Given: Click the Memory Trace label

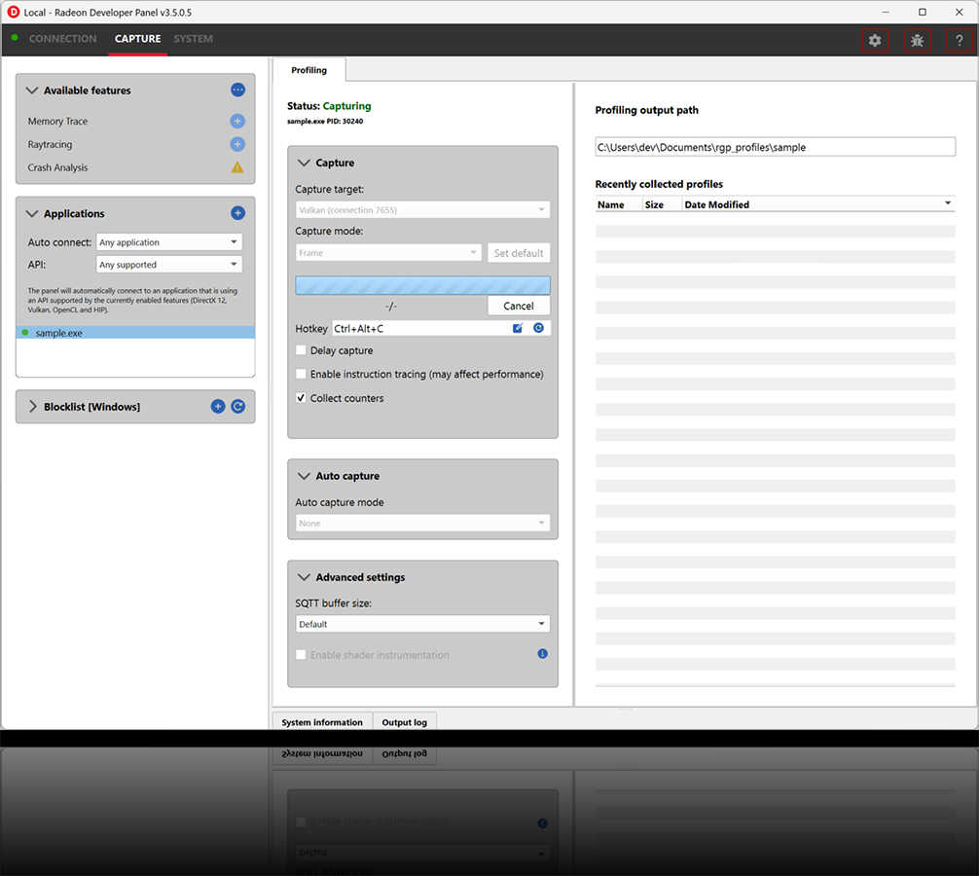Looking at the screenshot, I should click(57, 121).
